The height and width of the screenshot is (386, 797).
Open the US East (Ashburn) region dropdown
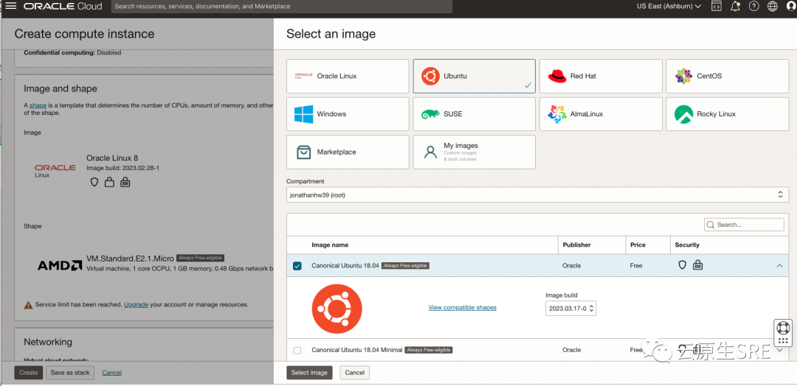[669, 6]
